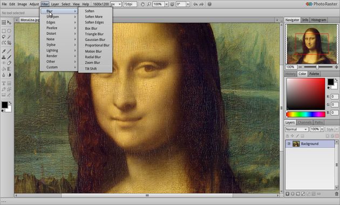The width and height of the screenshot is (340, 205).
Task: Open the 100% zoom dropdown in toolbar
Action: 166,4
